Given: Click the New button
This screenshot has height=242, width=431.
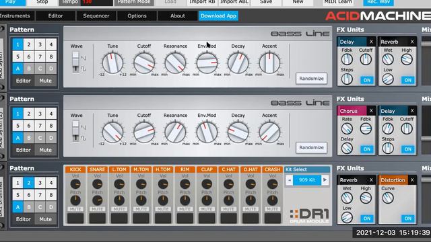Looking at the screenshot, I should pos(298,2).
